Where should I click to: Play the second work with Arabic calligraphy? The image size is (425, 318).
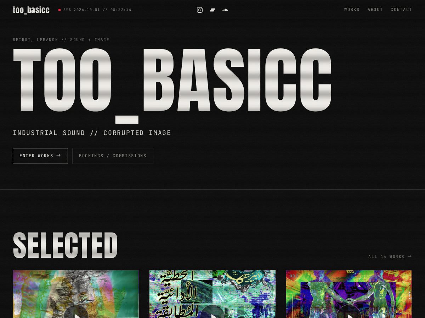[x=212, y=315]
